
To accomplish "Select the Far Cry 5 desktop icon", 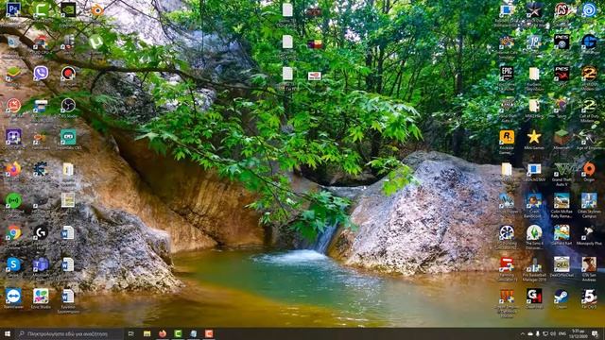I will tap(589, 296).
